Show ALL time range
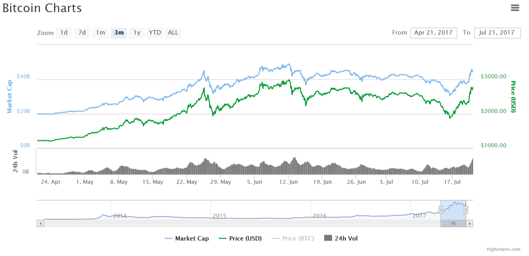 pyautogui.click(x=173, y=33)
